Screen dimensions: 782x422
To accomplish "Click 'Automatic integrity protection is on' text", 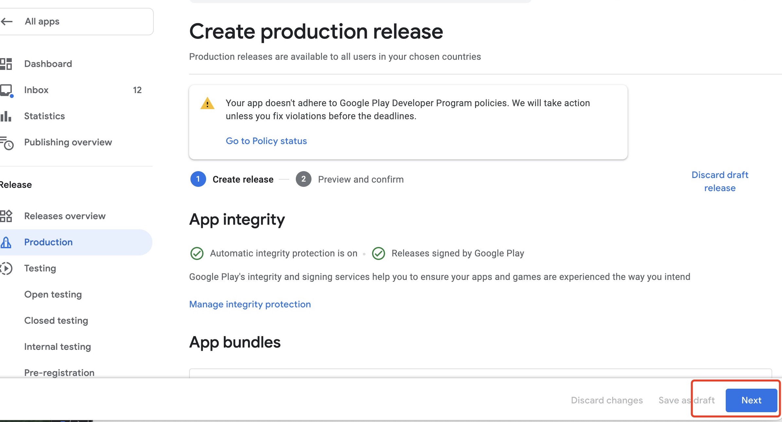I will [x=284, y=253].
